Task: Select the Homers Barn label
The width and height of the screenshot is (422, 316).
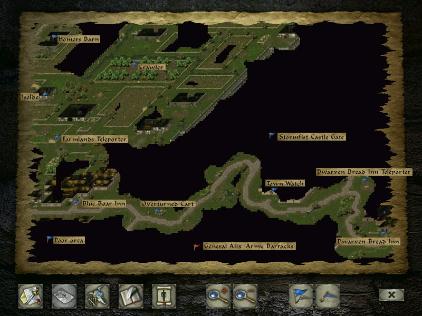Action: coord(79,39)
